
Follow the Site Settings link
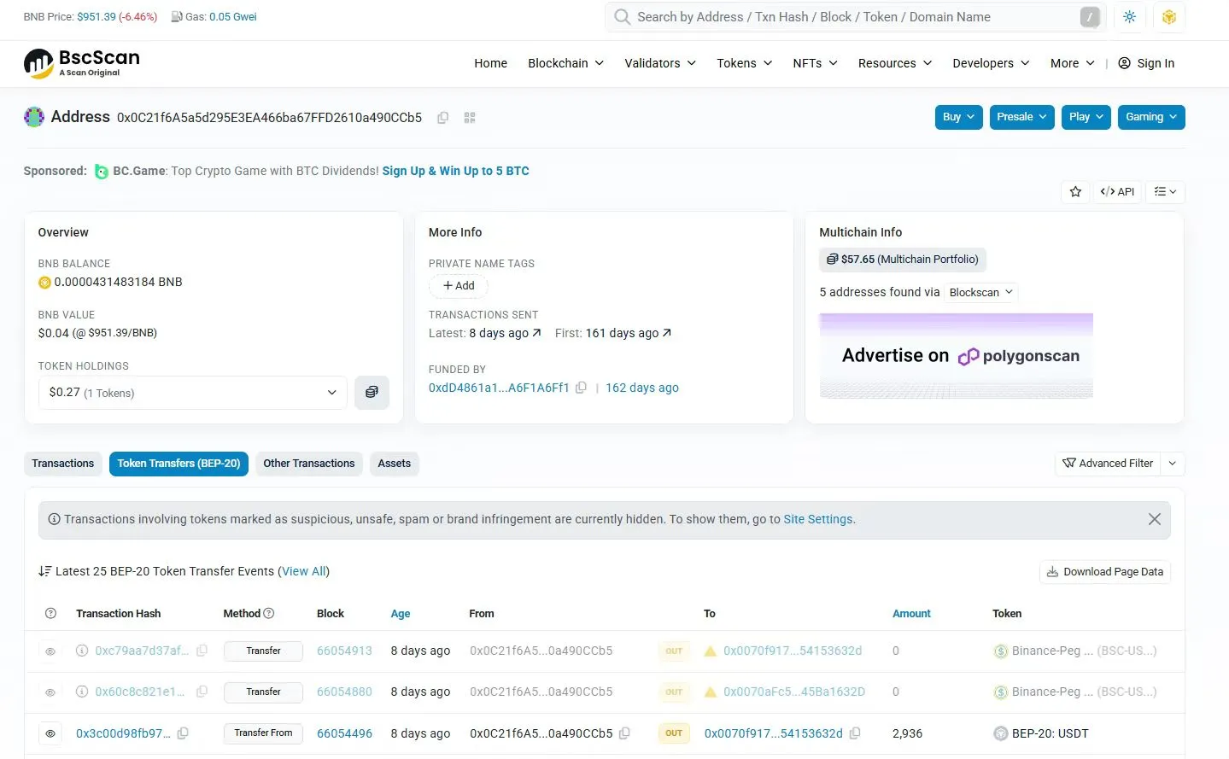coord(818,519)
